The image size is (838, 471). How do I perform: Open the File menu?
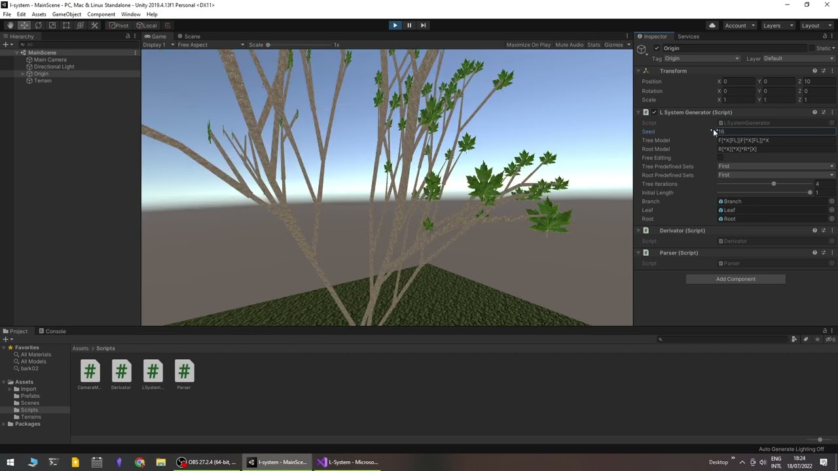tap(7, 14)
